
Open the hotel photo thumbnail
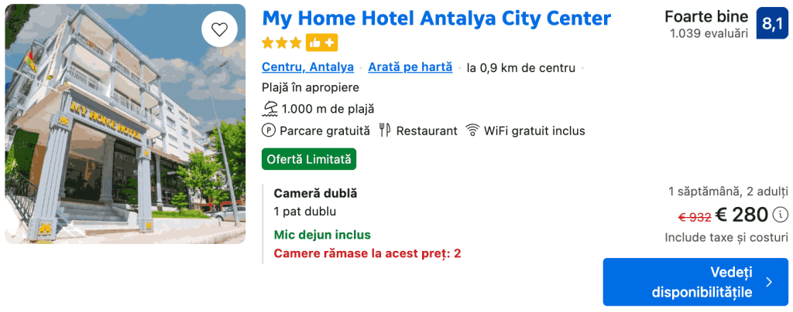click(x=125, y=124)
